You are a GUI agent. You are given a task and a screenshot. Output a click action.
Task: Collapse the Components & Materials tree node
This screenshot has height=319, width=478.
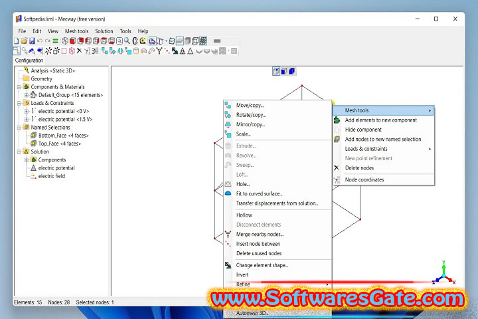tap(19, 87)
